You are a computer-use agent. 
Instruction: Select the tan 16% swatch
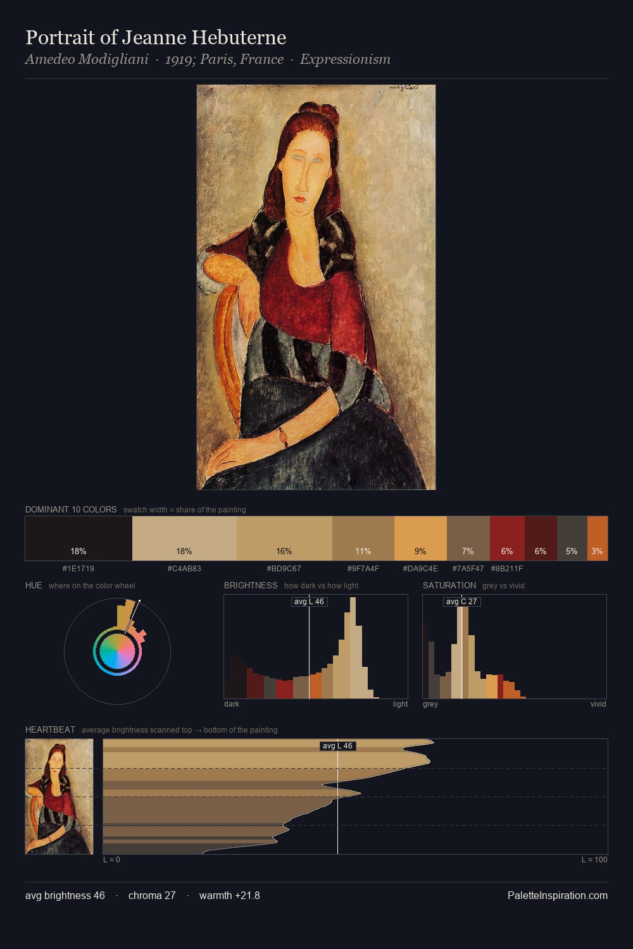pos(284,538)
